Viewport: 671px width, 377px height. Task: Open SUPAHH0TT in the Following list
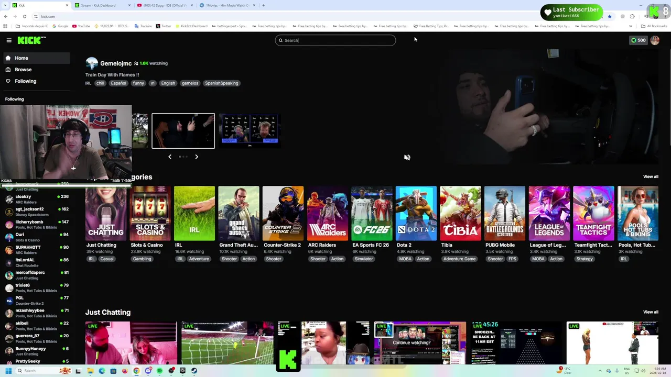[x=37, y=250]
